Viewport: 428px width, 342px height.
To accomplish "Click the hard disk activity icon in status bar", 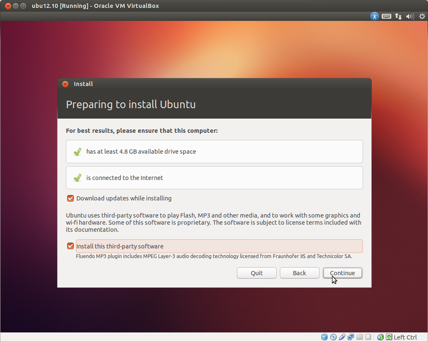I will tap(324, 337).
